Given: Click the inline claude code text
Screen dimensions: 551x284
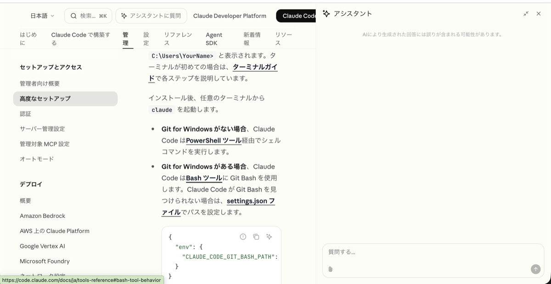Looking at the screenshot, I should click(162, 110).
